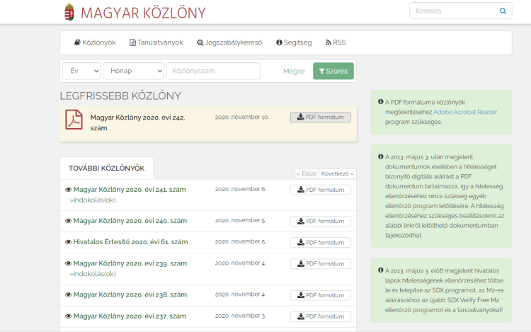Follow the Adobe Acrobat Reader link

465,112
